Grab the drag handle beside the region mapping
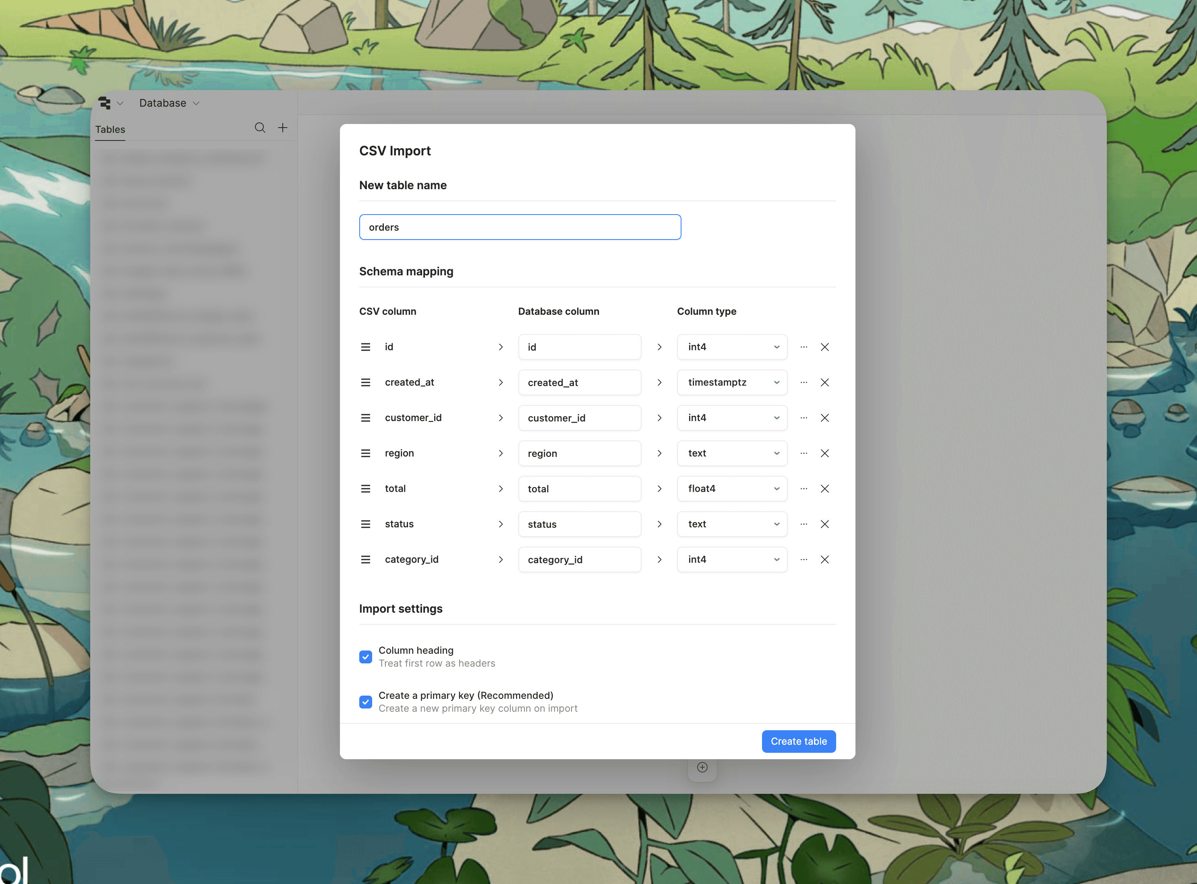The image size is (1197, 884). click(x=366, y=453)
